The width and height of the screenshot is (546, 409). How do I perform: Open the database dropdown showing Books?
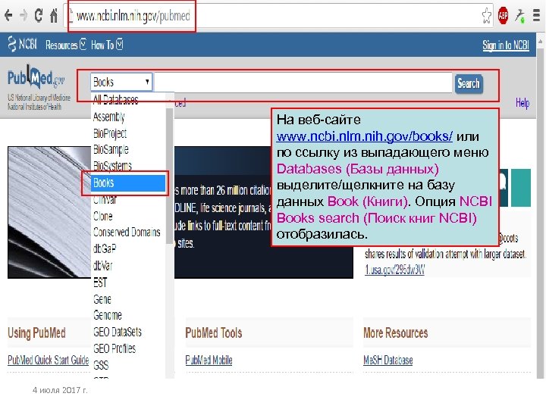point(121,82)
